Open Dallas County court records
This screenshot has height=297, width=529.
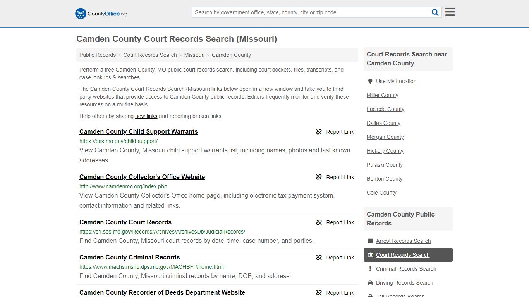tap(384, 123)
